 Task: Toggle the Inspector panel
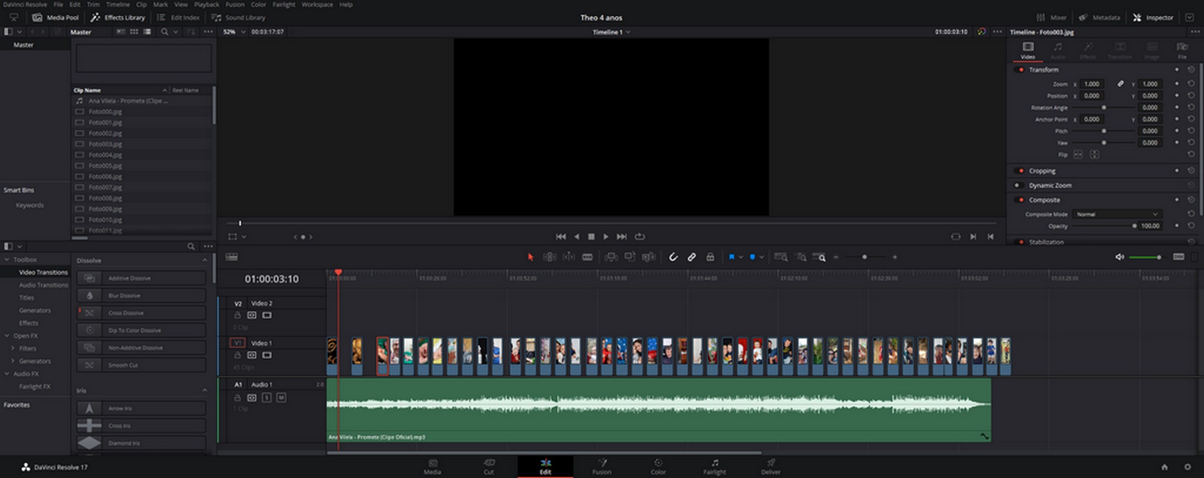(1153, 18)
